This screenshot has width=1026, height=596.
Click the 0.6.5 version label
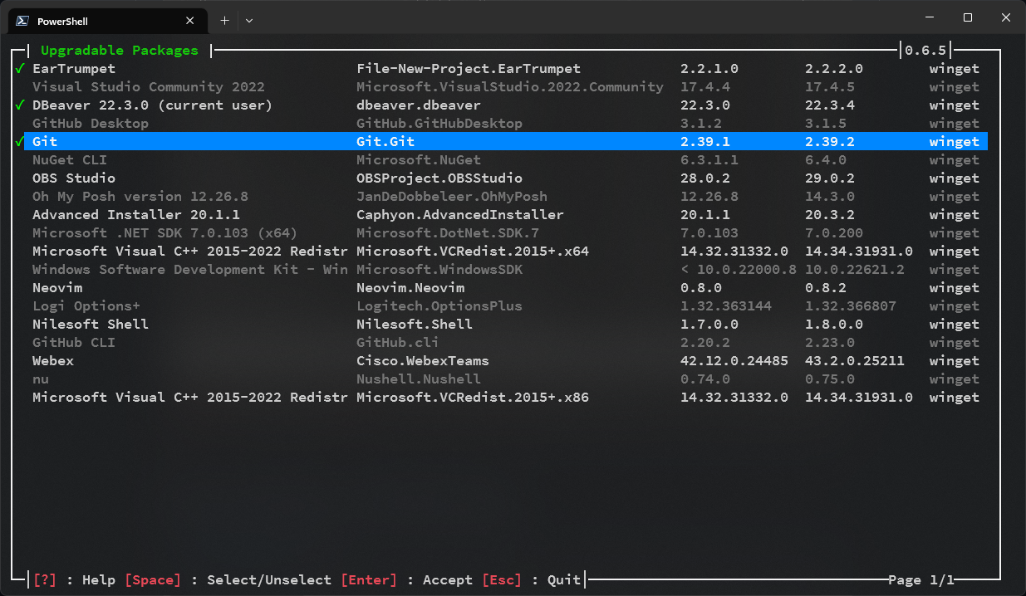(925, 51)
